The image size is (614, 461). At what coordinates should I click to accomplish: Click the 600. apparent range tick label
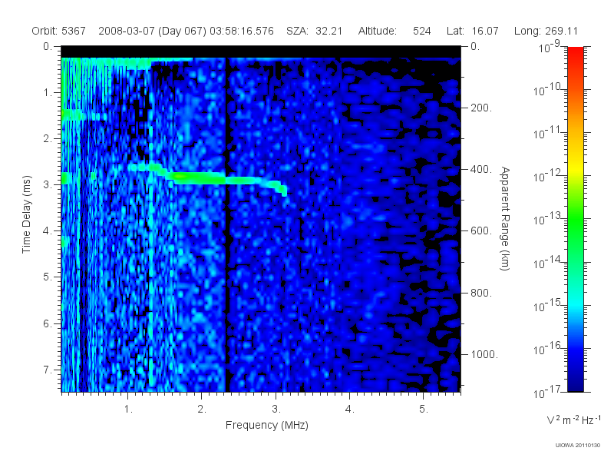tap(481, 231)
